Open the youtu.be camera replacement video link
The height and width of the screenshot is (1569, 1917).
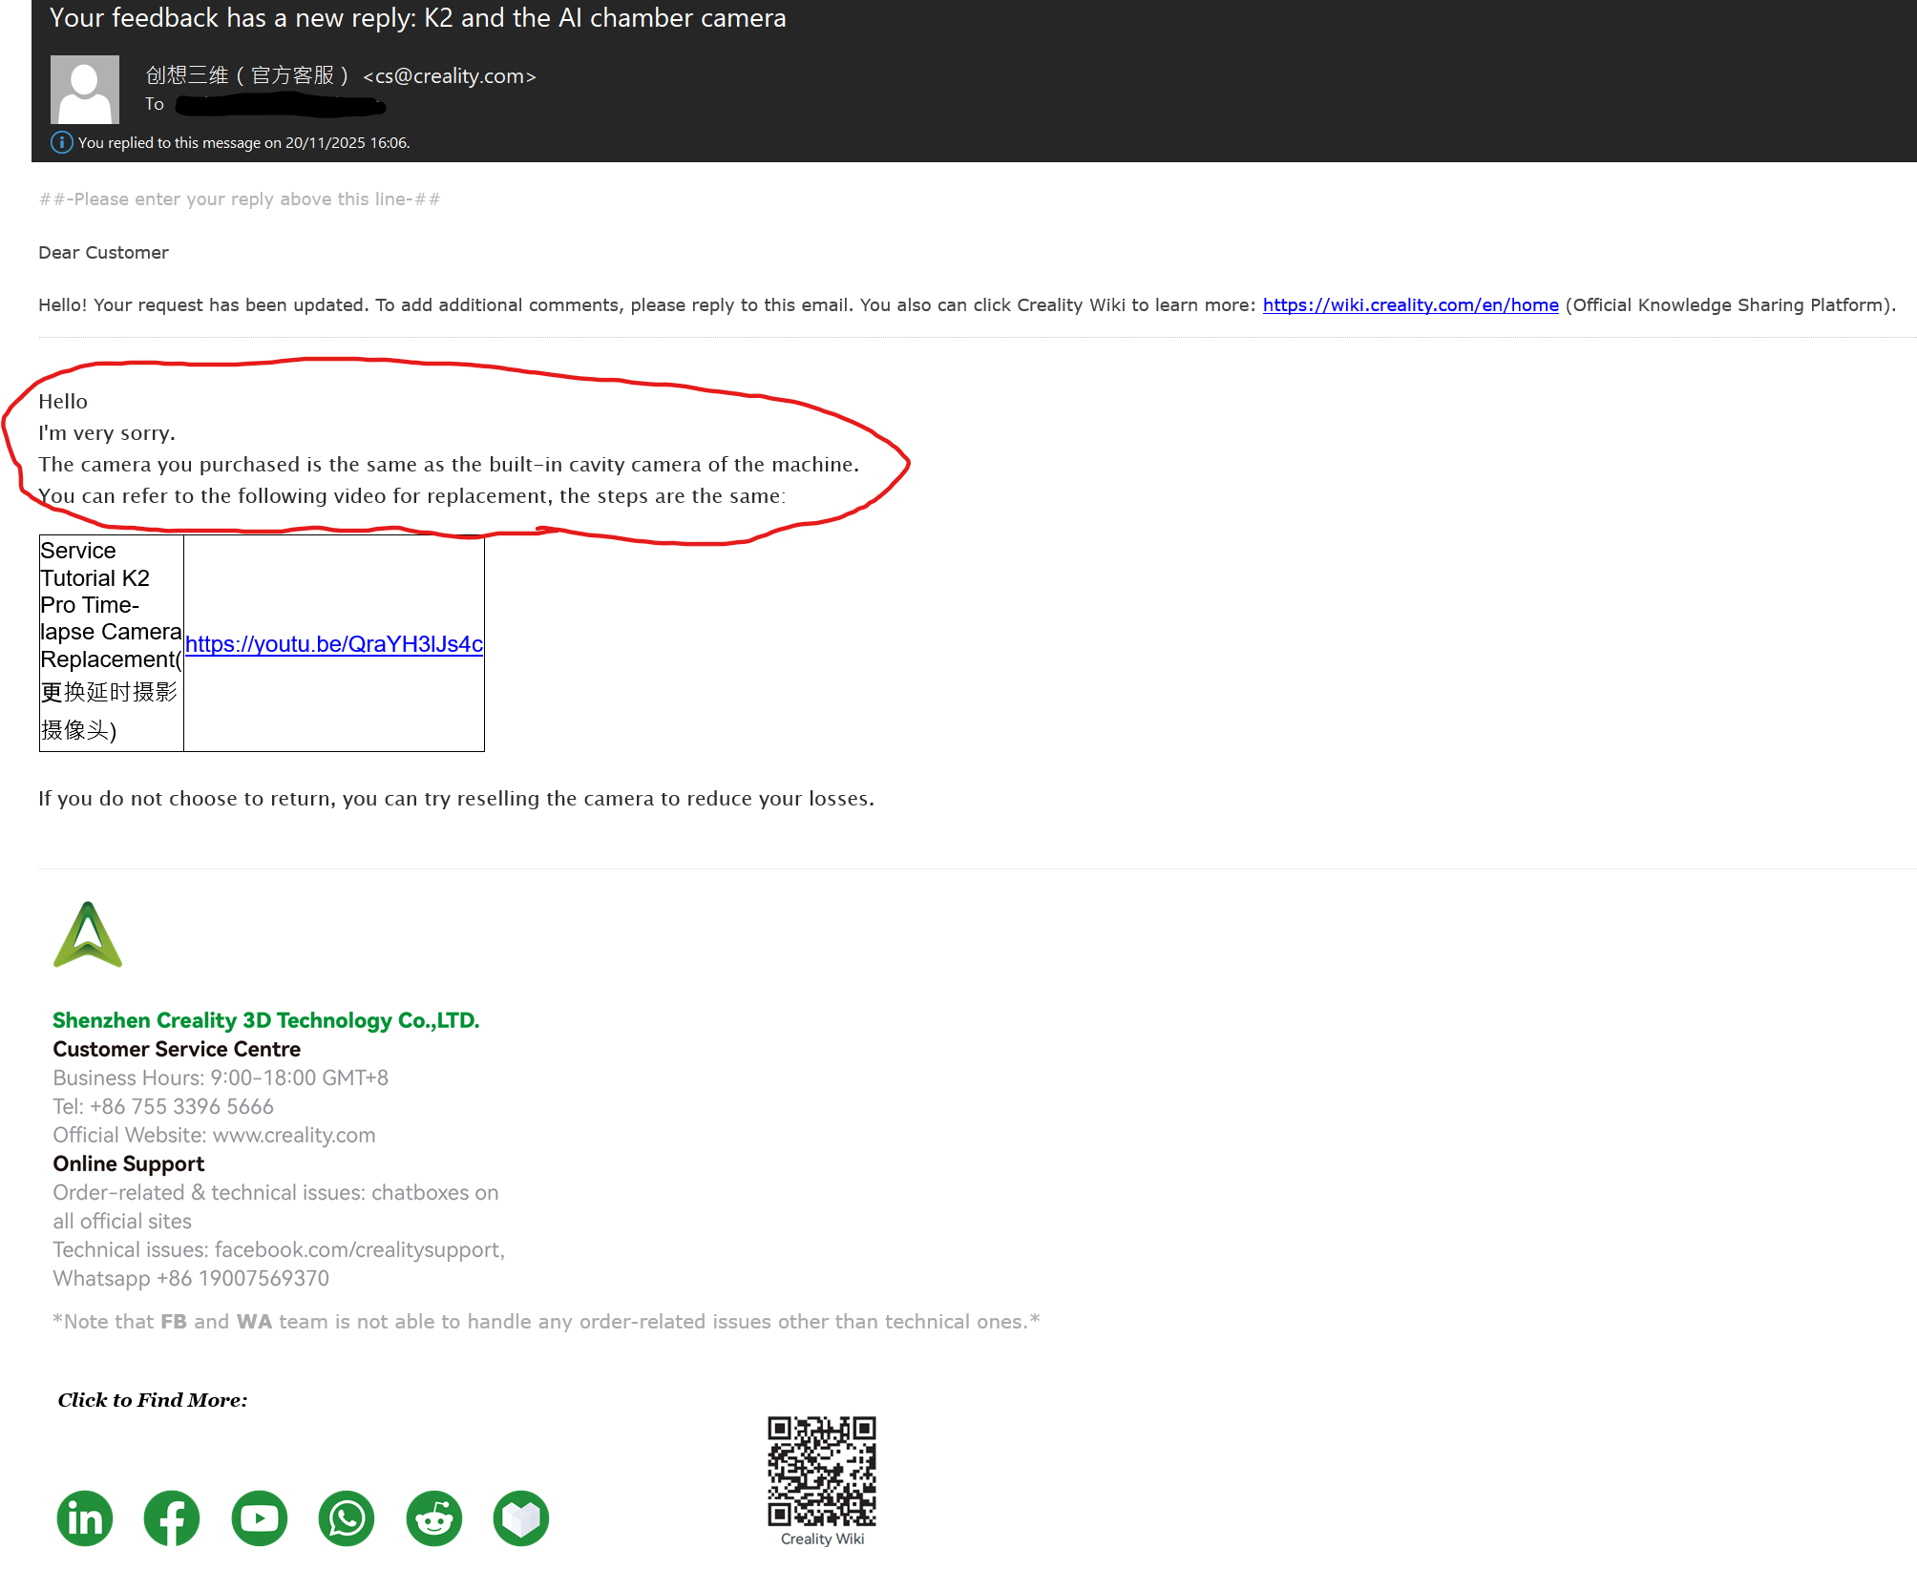coord(333,644)
